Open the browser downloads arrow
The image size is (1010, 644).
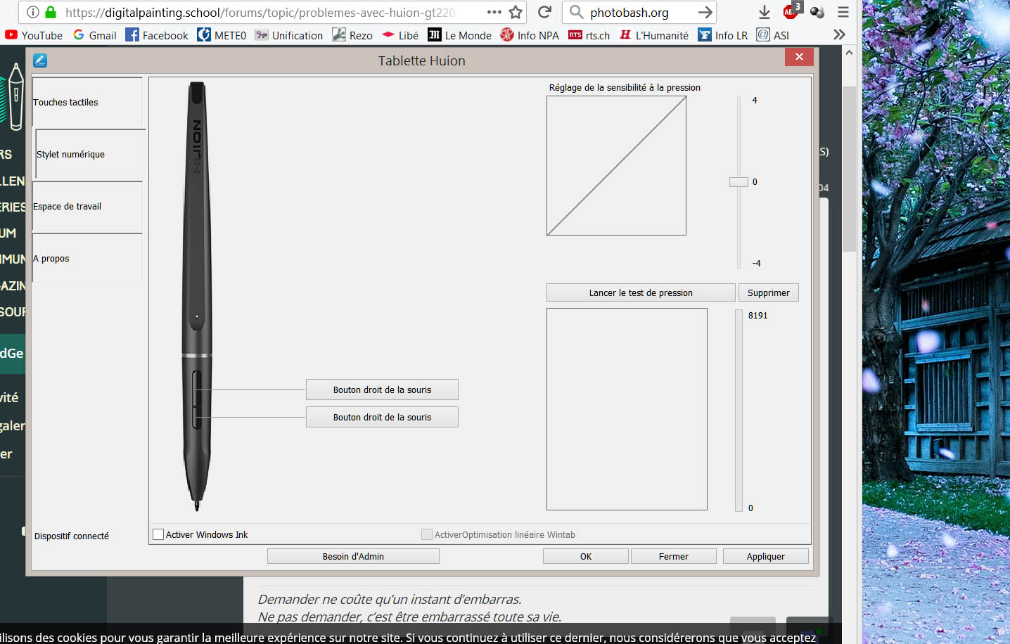[x=764, y=12]
